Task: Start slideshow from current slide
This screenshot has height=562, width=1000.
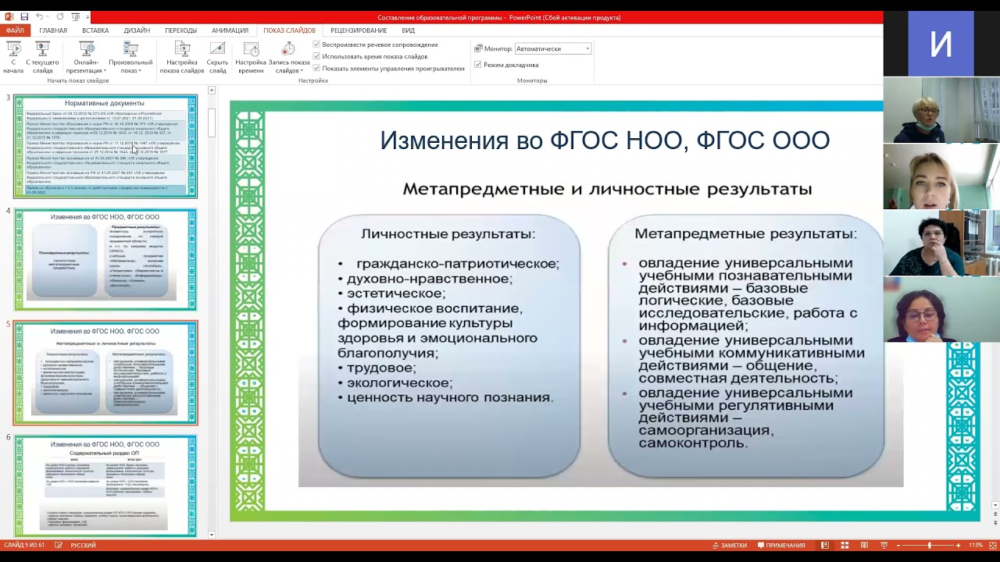Action: coord(42,58)
